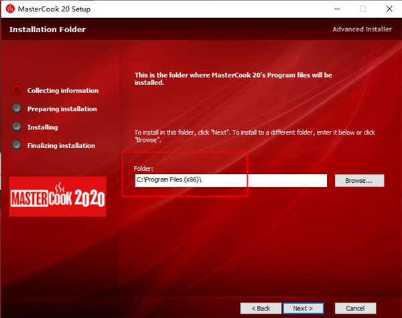Click the Collecting information step bullet
Screen dimensions: 402x318
click(x=16, y=90)
